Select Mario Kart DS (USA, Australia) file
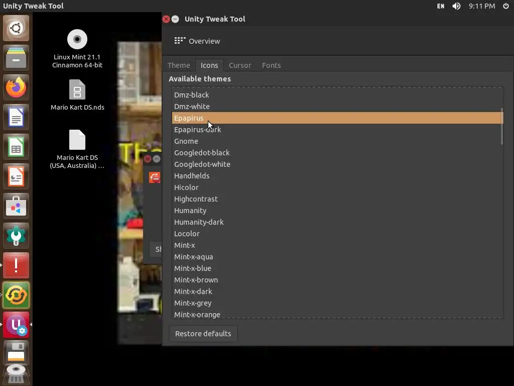 77,149
